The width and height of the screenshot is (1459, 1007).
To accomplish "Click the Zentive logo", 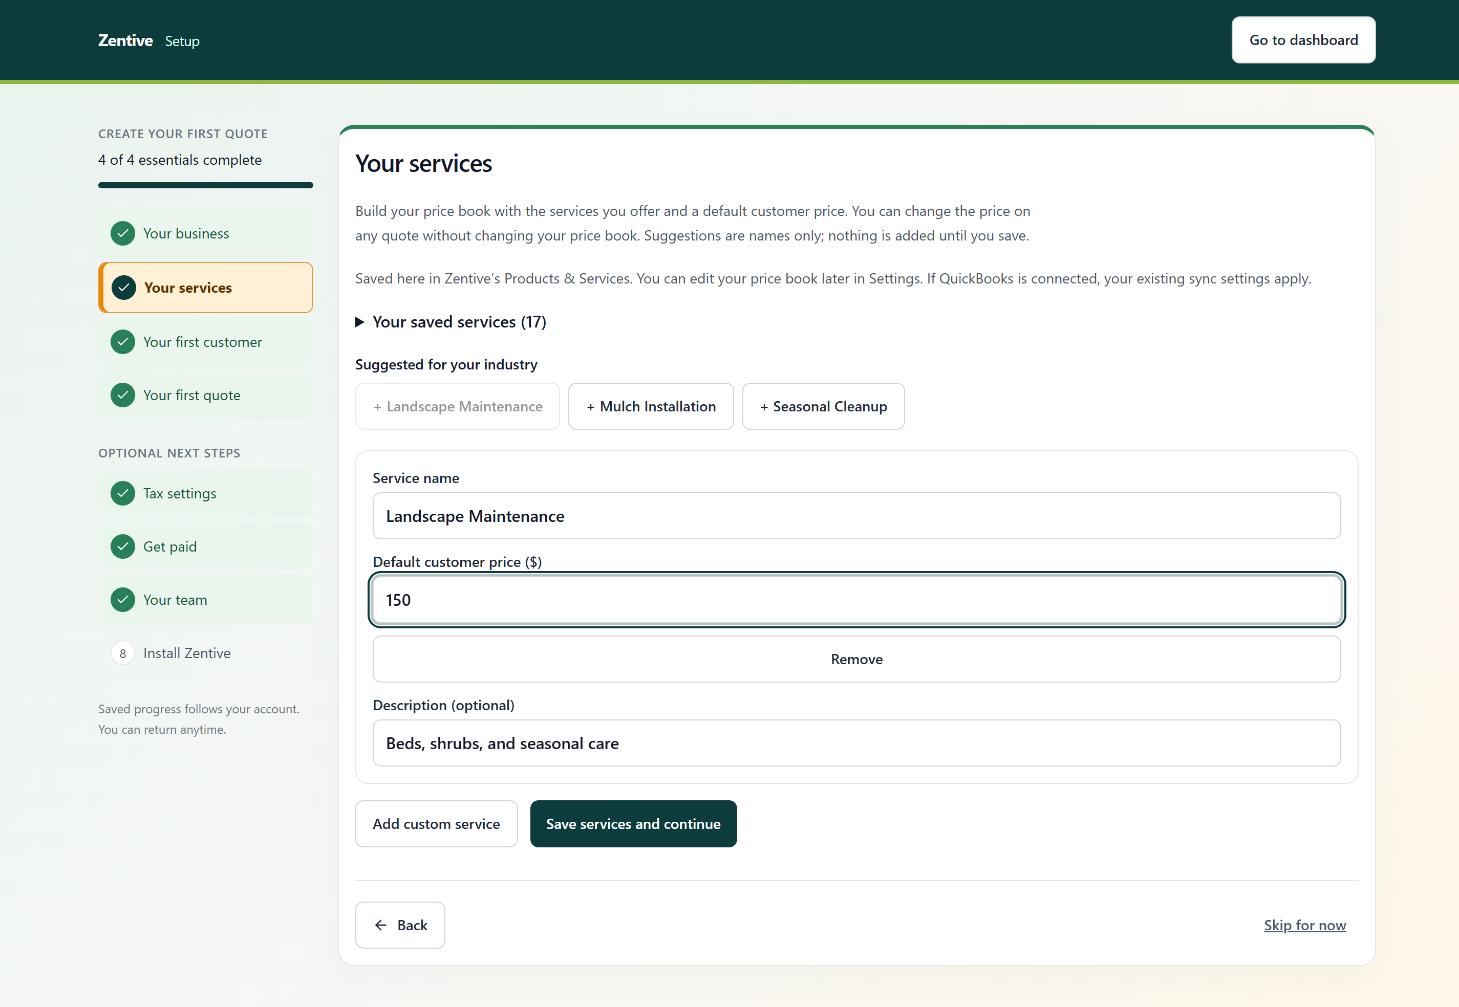I will (125, 40).
